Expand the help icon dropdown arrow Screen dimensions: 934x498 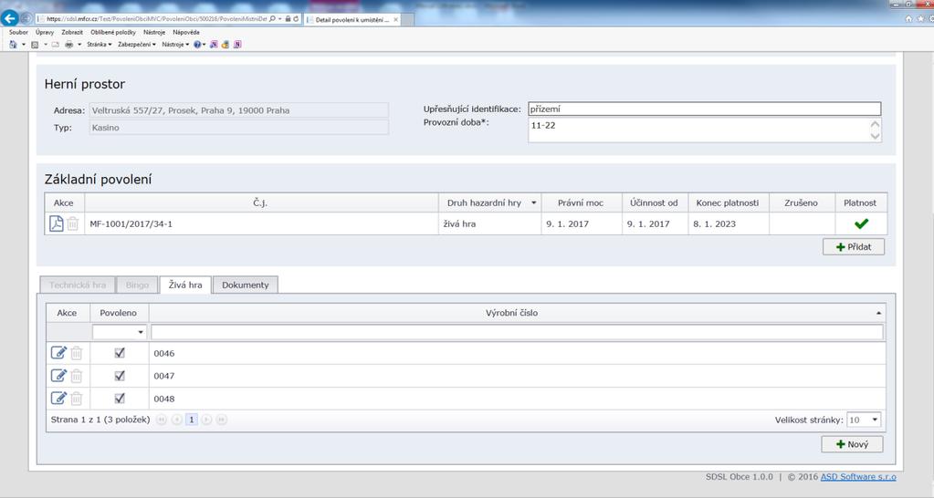tap(205, 45)
